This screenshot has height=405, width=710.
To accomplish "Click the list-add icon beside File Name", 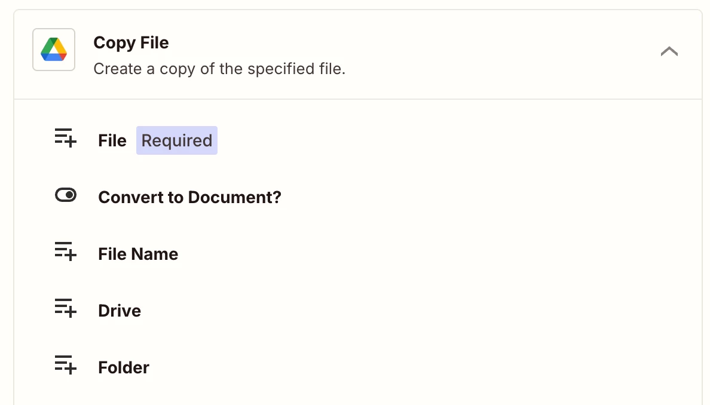I will click(x=66, y=252).
